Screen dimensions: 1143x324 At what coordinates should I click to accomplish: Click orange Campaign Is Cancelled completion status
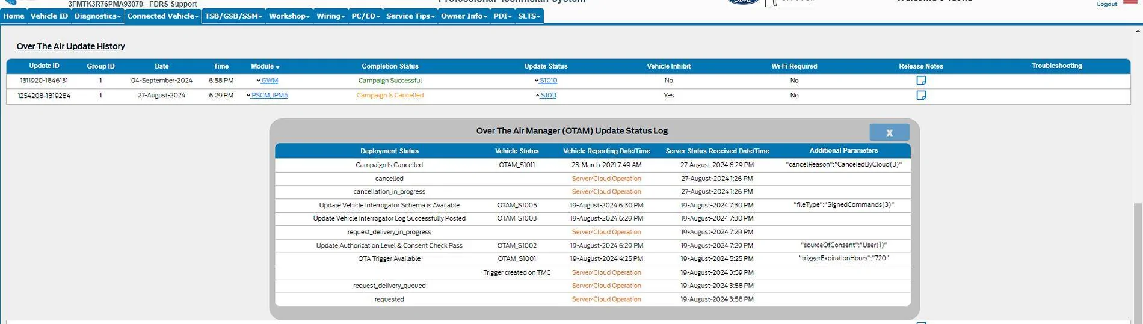click(x=390, y=96)
